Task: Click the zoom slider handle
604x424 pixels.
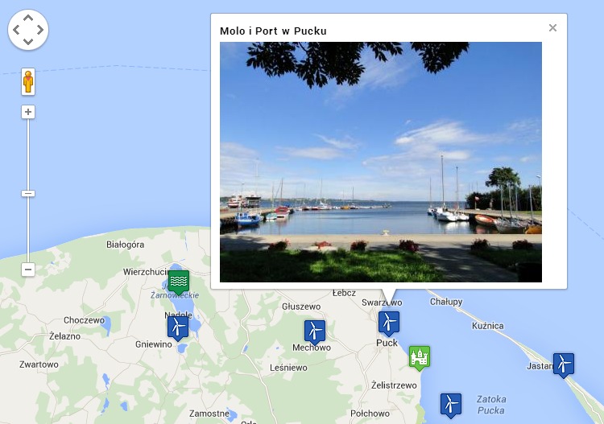Action: [x=27, y=194]
